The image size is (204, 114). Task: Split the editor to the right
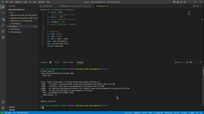(x=198, y=6)
